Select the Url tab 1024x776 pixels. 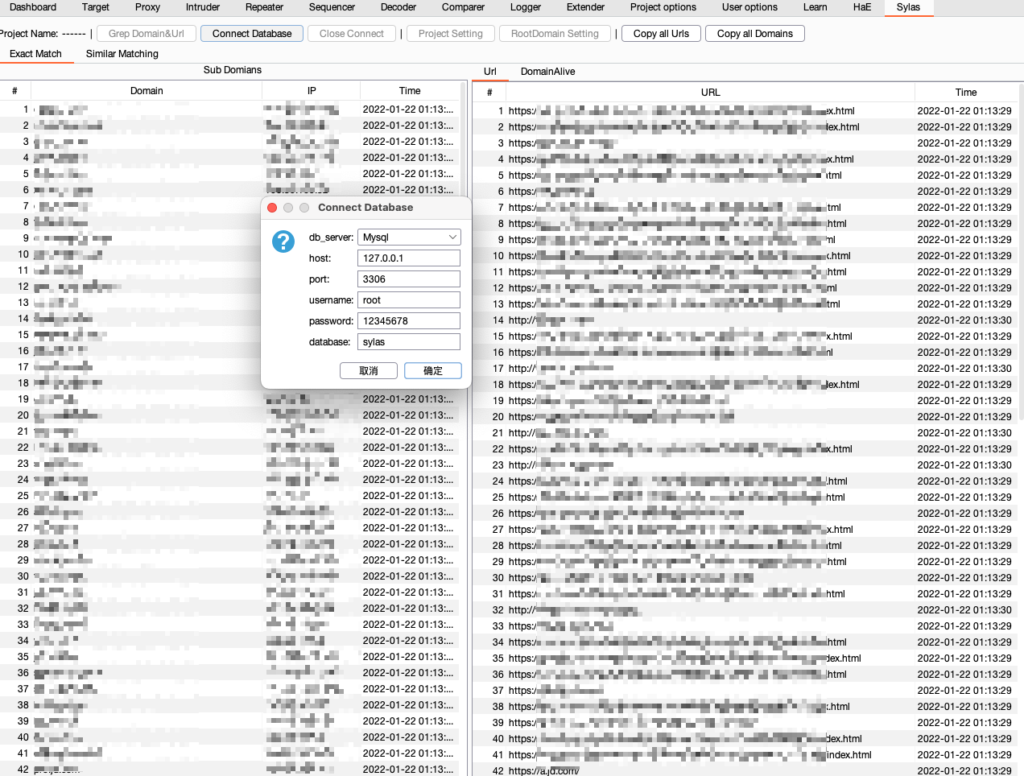point(490,72)
